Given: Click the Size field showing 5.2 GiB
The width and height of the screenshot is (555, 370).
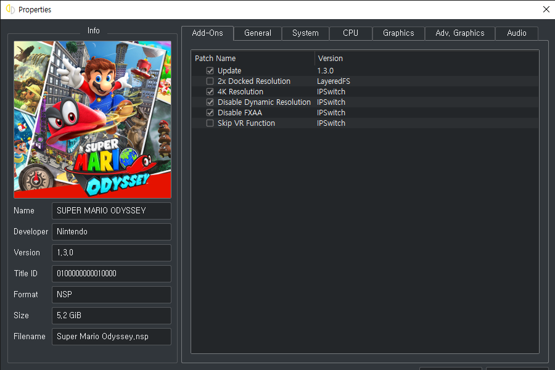Looking at the screenshot, I should tap(112, 316).
